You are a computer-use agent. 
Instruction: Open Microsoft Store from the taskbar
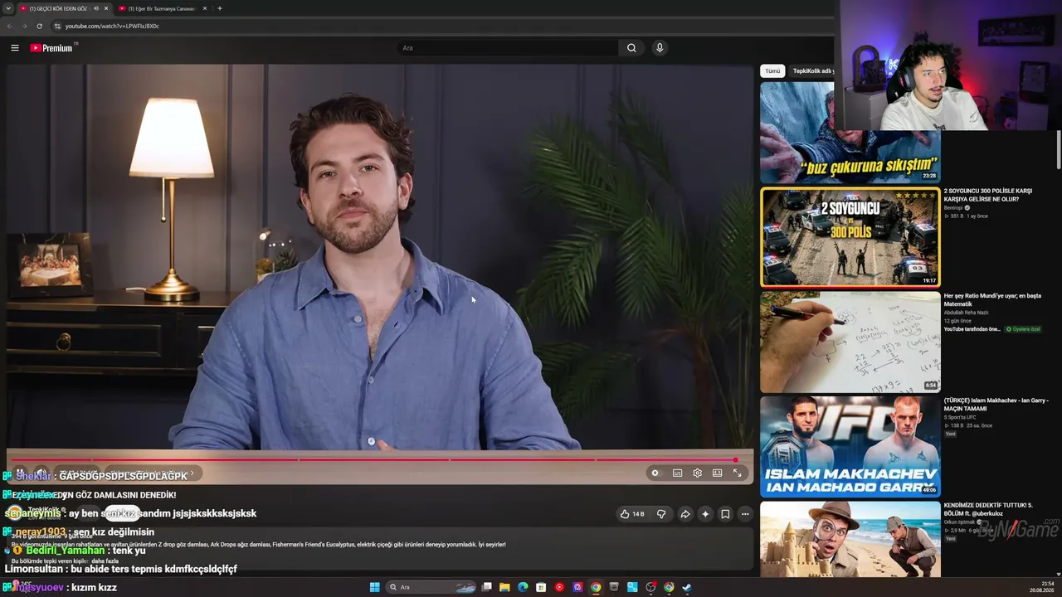pos(541,587)
